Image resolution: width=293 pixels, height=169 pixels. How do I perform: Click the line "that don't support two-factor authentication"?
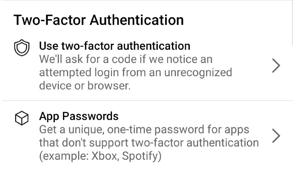click(x=149, y=143)
